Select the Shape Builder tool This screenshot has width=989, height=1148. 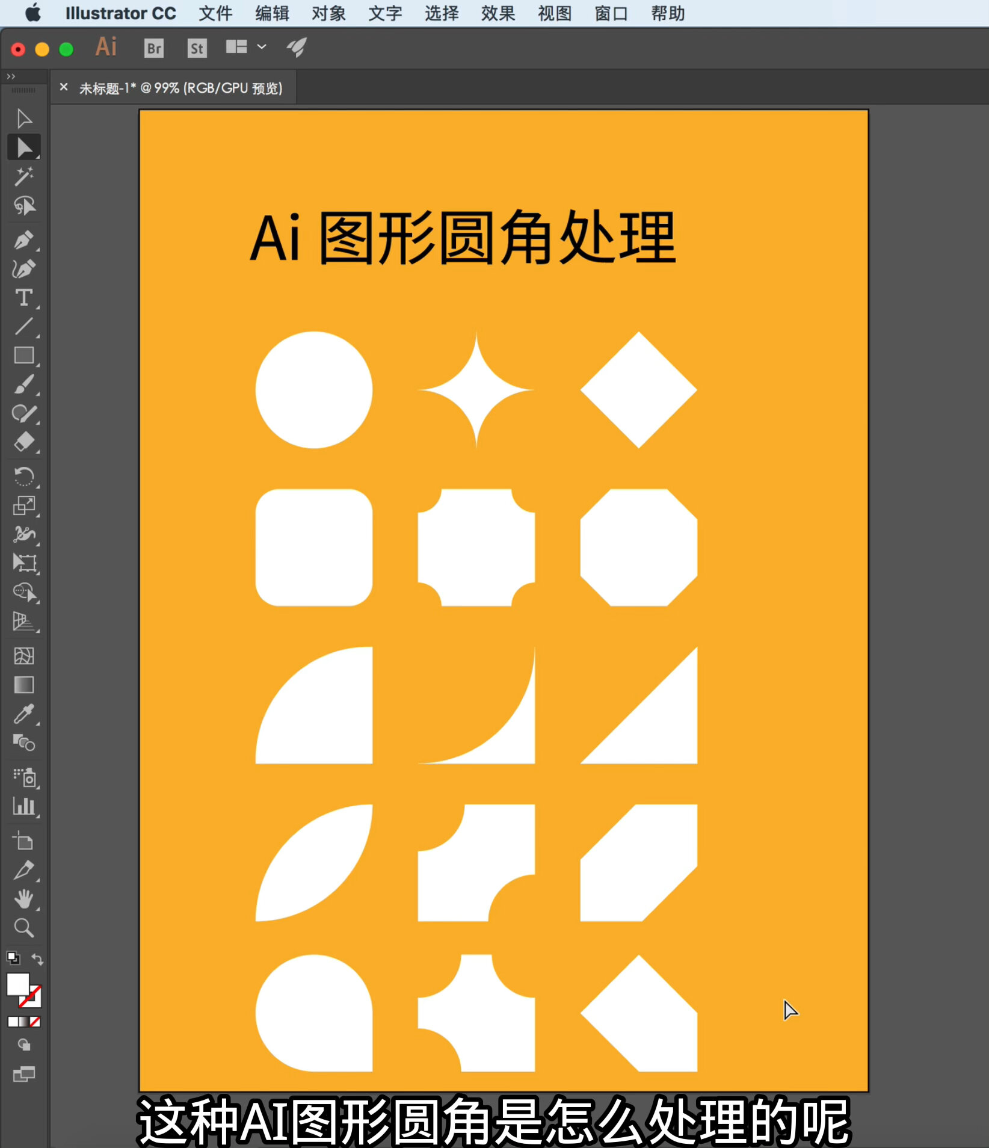coord(24,592)
